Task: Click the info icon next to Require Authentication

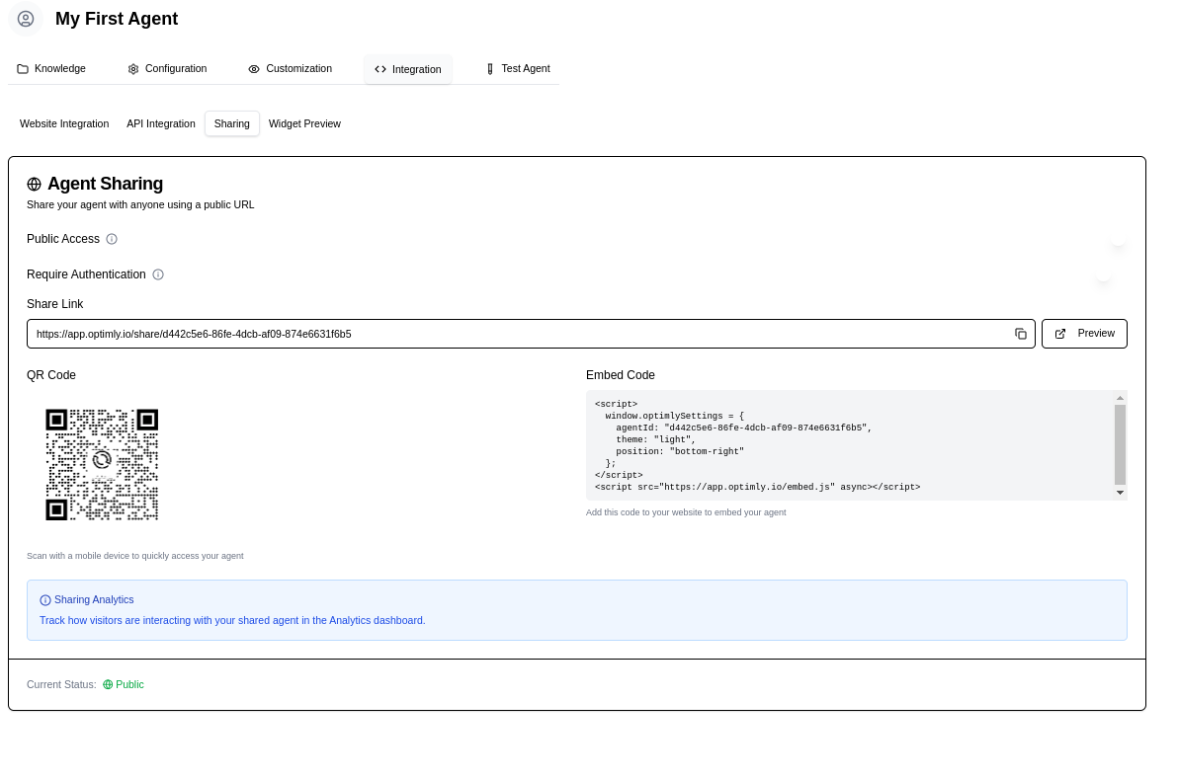Action: (158, 274)
